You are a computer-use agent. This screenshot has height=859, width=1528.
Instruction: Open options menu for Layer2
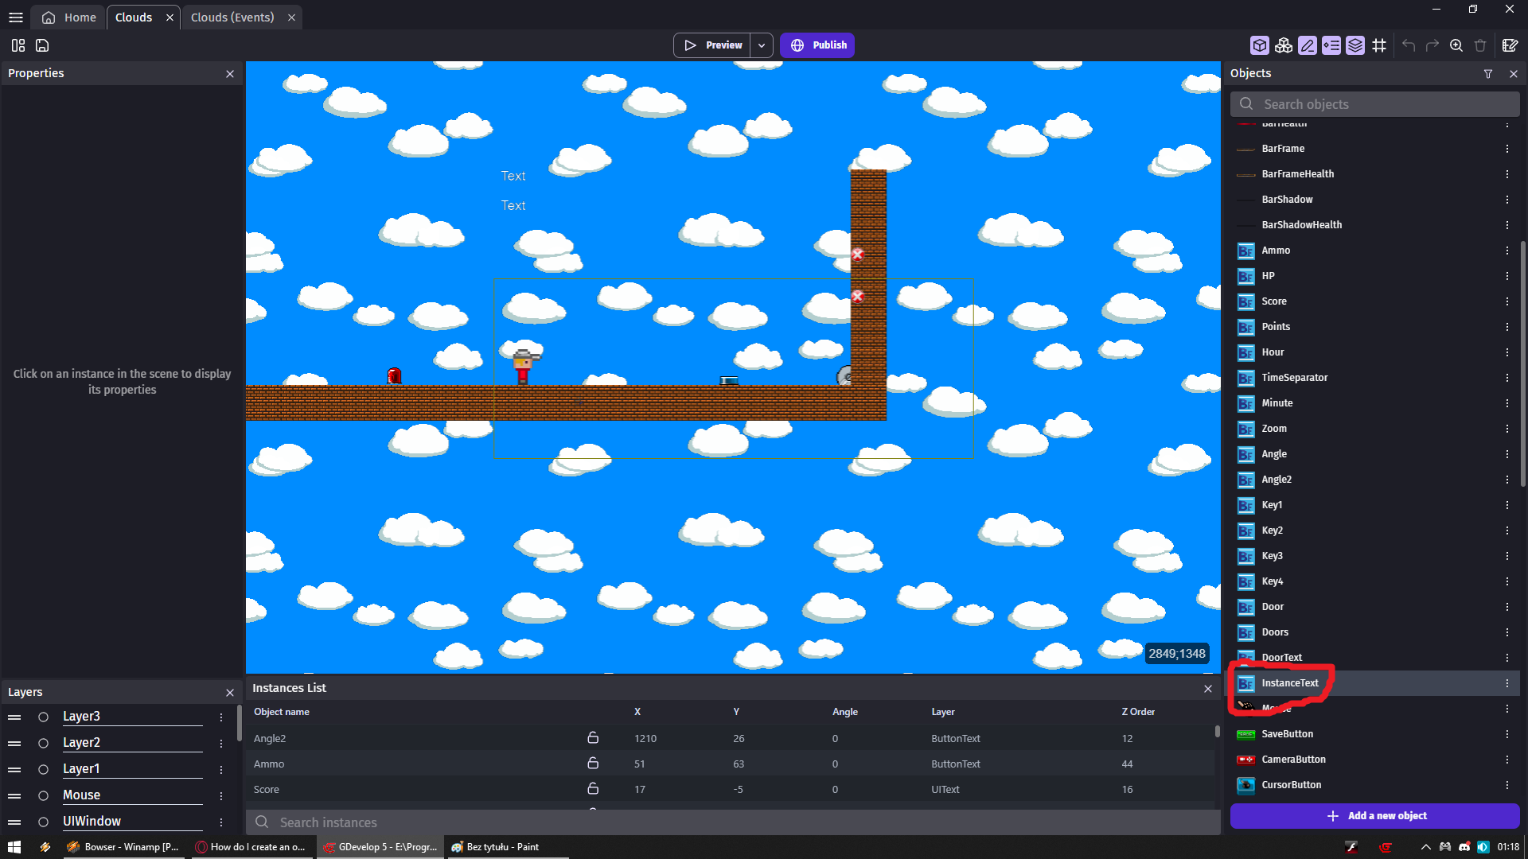[221, 743]
